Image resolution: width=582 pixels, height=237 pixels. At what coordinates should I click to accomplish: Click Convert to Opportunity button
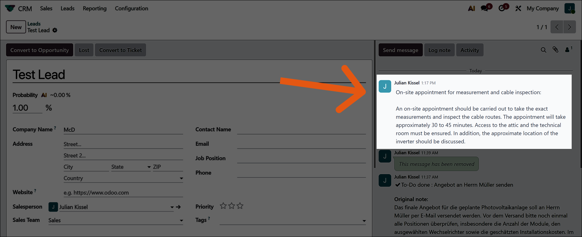[39, 50]
